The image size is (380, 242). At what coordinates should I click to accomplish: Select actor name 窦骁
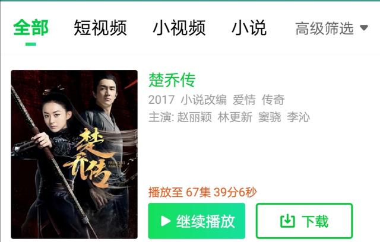(270, 117)
